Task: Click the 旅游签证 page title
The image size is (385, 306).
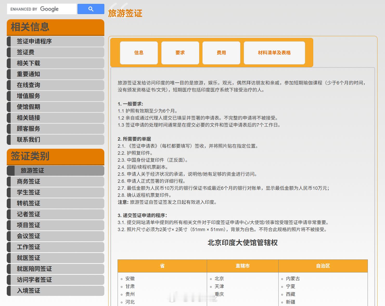Action: click(125, 13)
